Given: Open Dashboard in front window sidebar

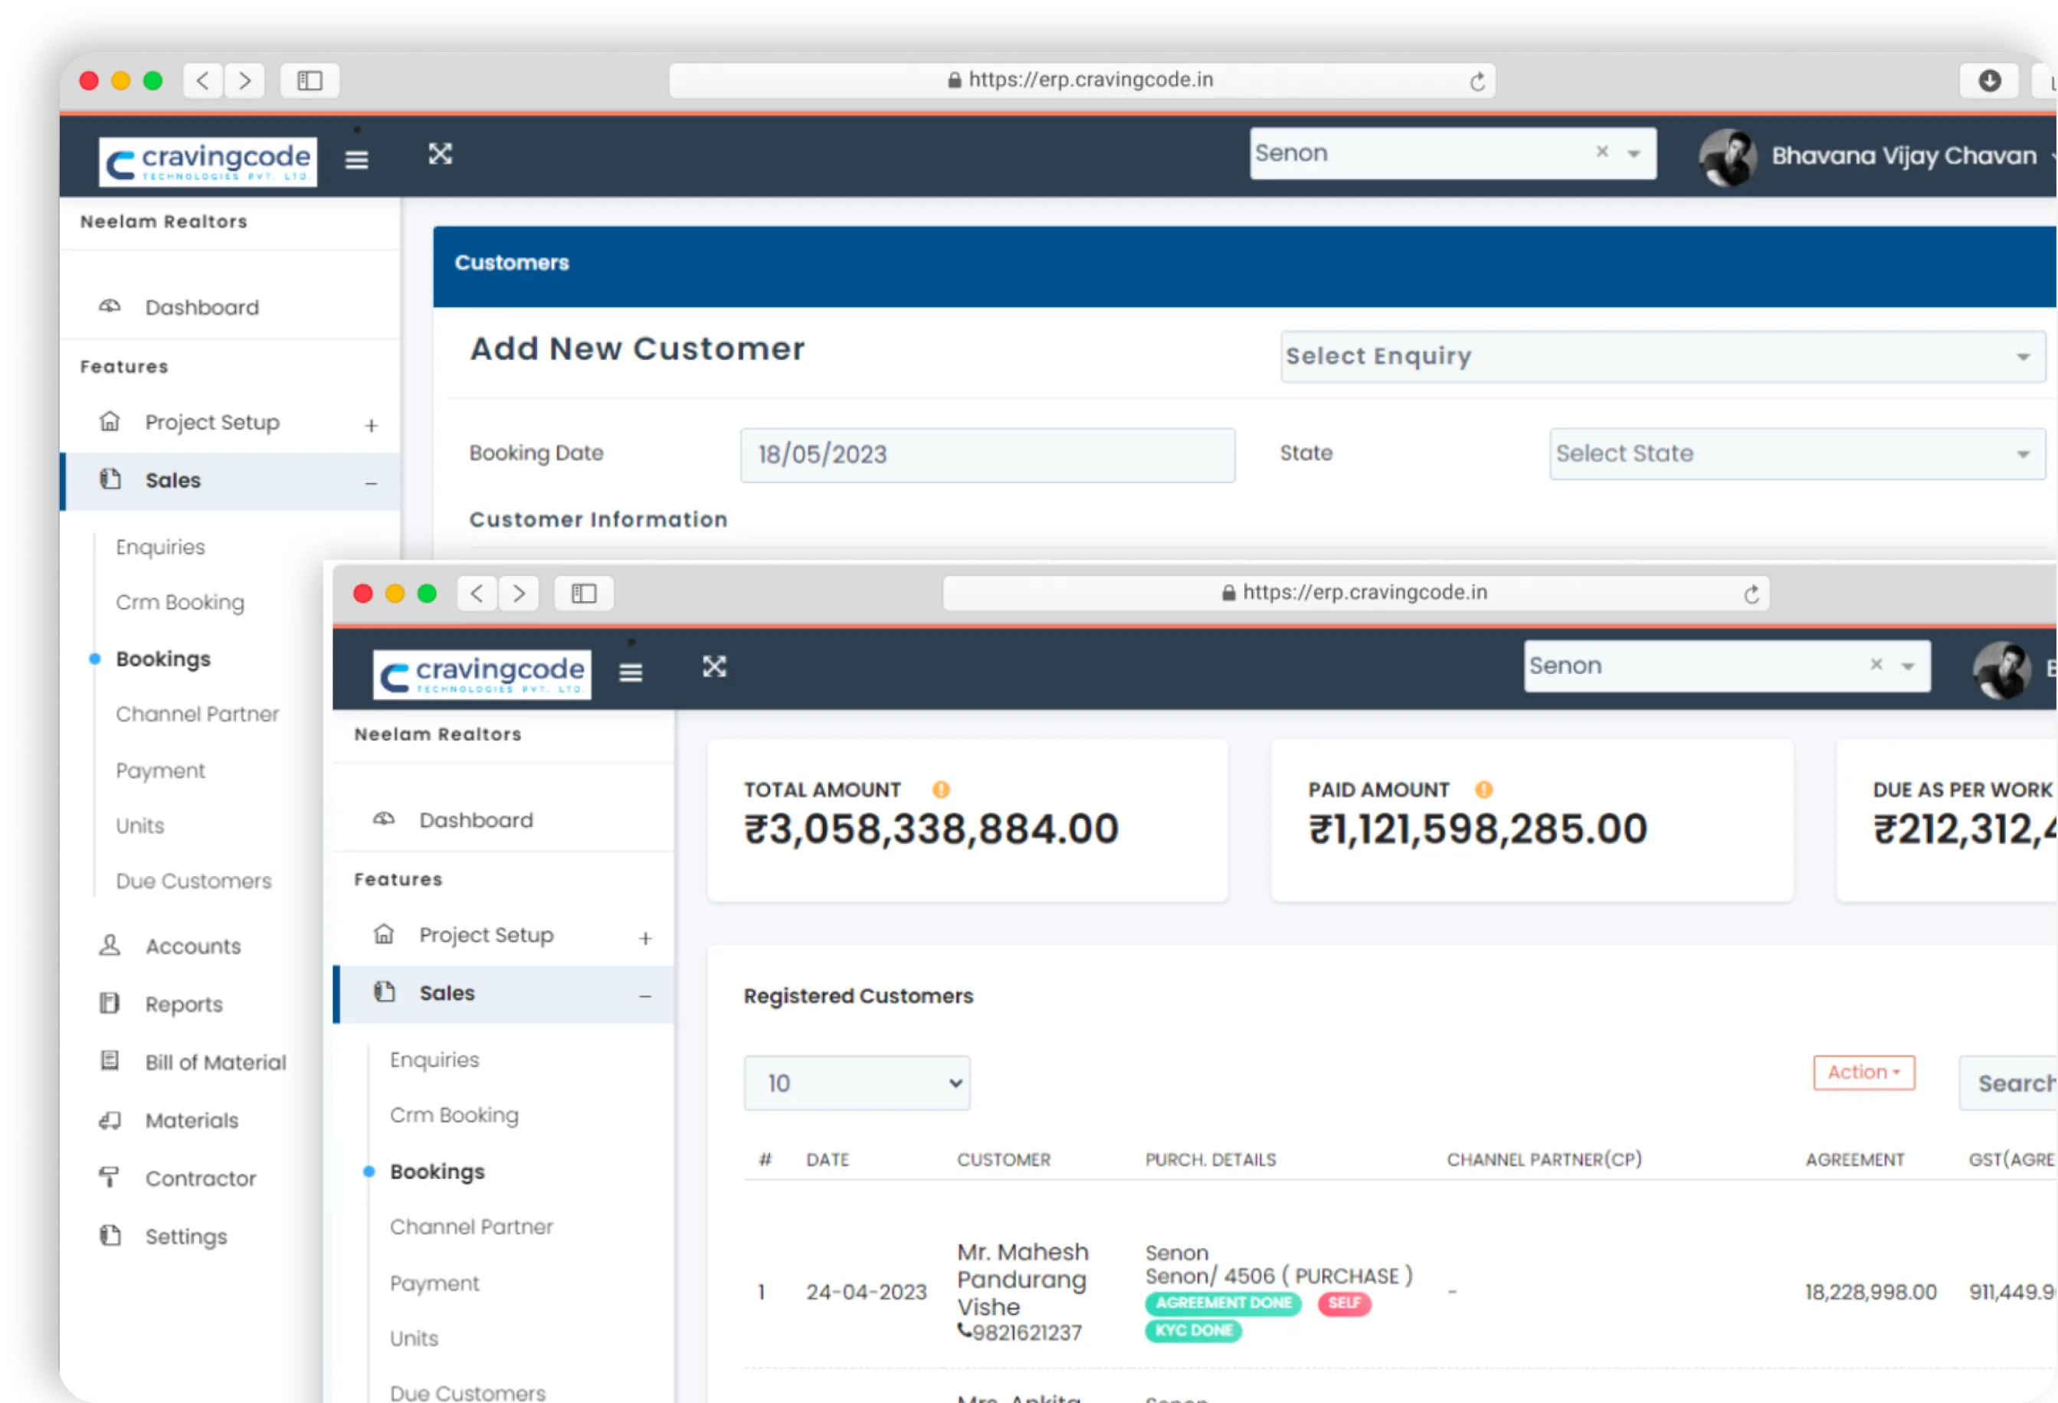Looking at the screenshot, I should 476,820.
